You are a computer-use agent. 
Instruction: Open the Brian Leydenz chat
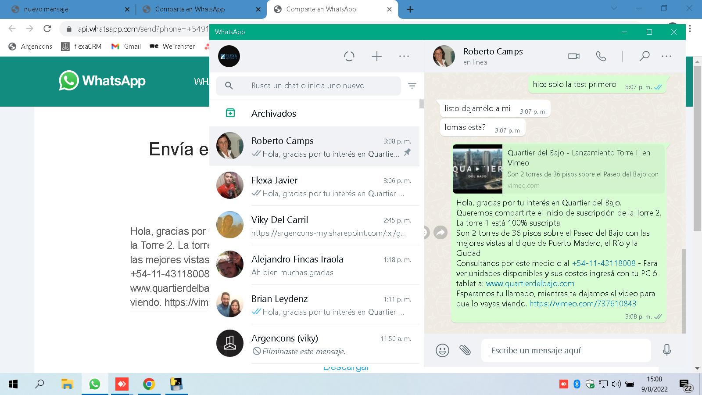tap(314, 305)
